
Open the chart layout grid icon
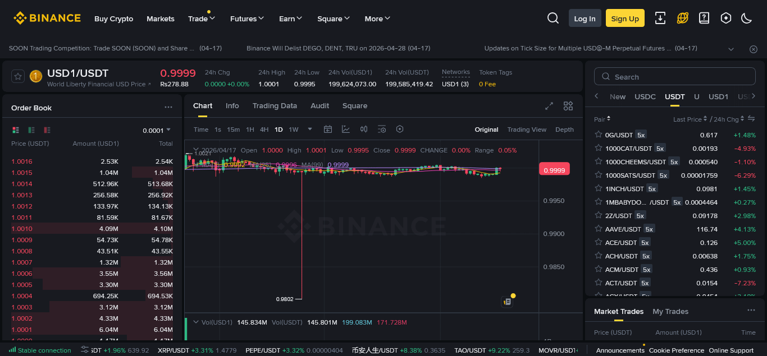tap(568, 106)
